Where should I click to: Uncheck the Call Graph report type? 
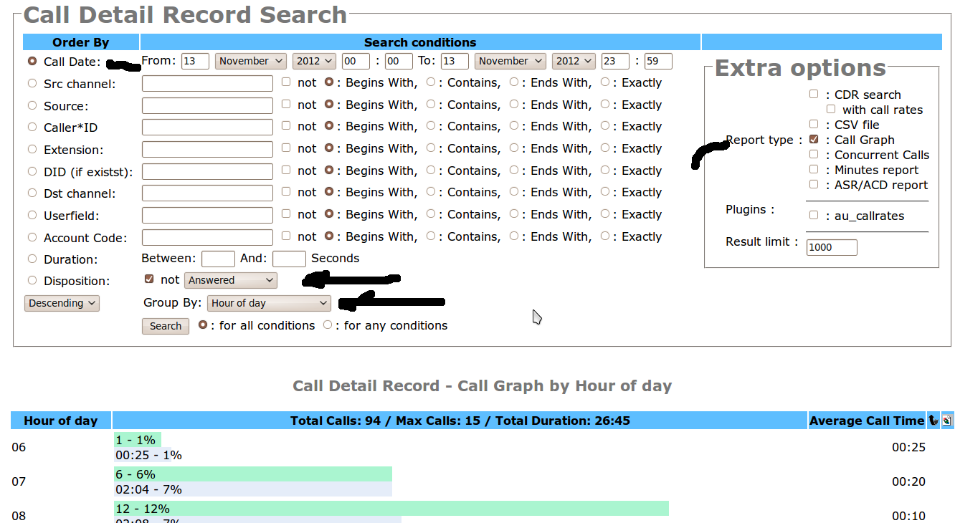pyautogui.click(x=814, y=140)
